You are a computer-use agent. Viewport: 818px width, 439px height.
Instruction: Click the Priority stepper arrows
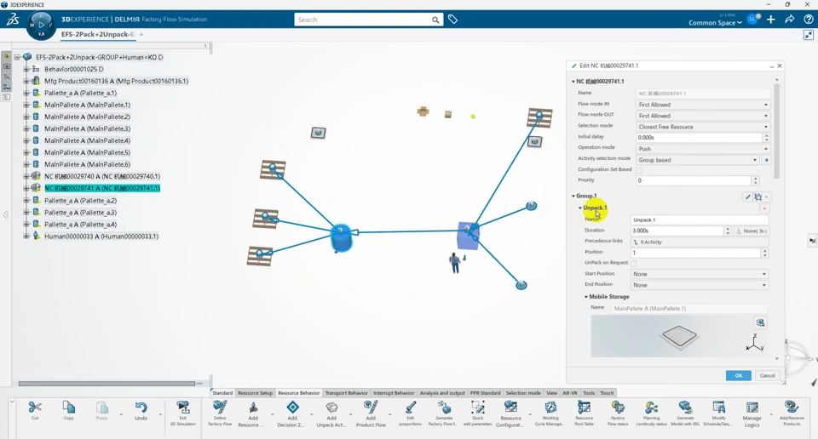[x=755, y=180]
